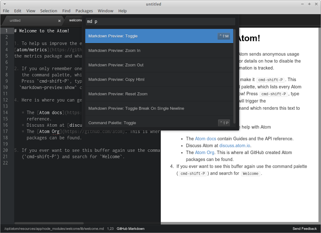Switch to the welcome tab
Viewport: 321px width, 233px height.
(75, 20)
